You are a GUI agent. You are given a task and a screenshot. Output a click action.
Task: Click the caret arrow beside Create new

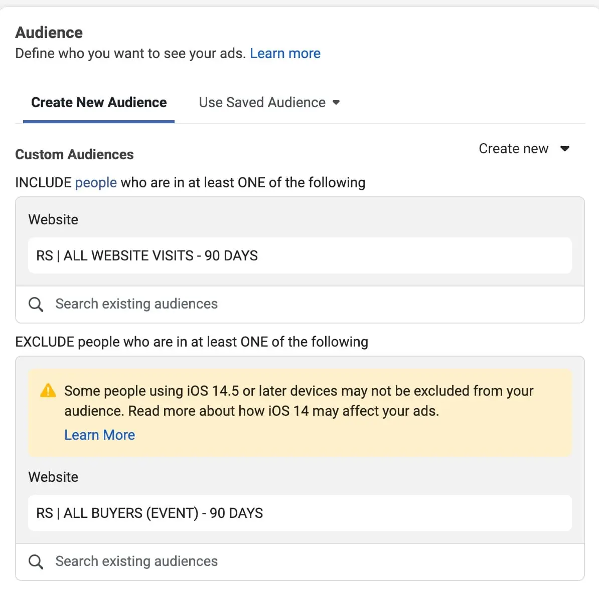click(564, 149)
